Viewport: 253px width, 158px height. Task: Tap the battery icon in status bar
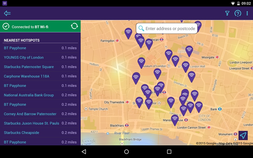click(x=238, y=3)
